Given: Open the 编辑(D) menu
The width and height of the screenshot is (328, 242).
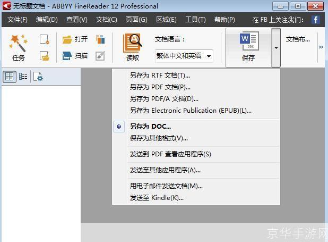Looking at the screenshot, I should point(47,20).
